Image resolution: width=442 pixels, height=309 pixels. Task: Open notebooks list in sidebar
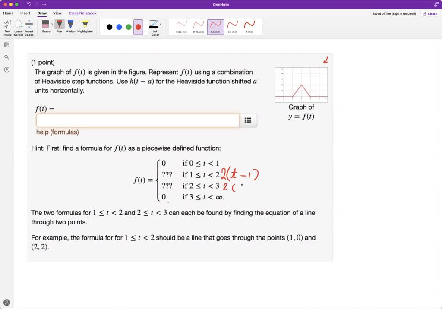[x=6, y=44]
